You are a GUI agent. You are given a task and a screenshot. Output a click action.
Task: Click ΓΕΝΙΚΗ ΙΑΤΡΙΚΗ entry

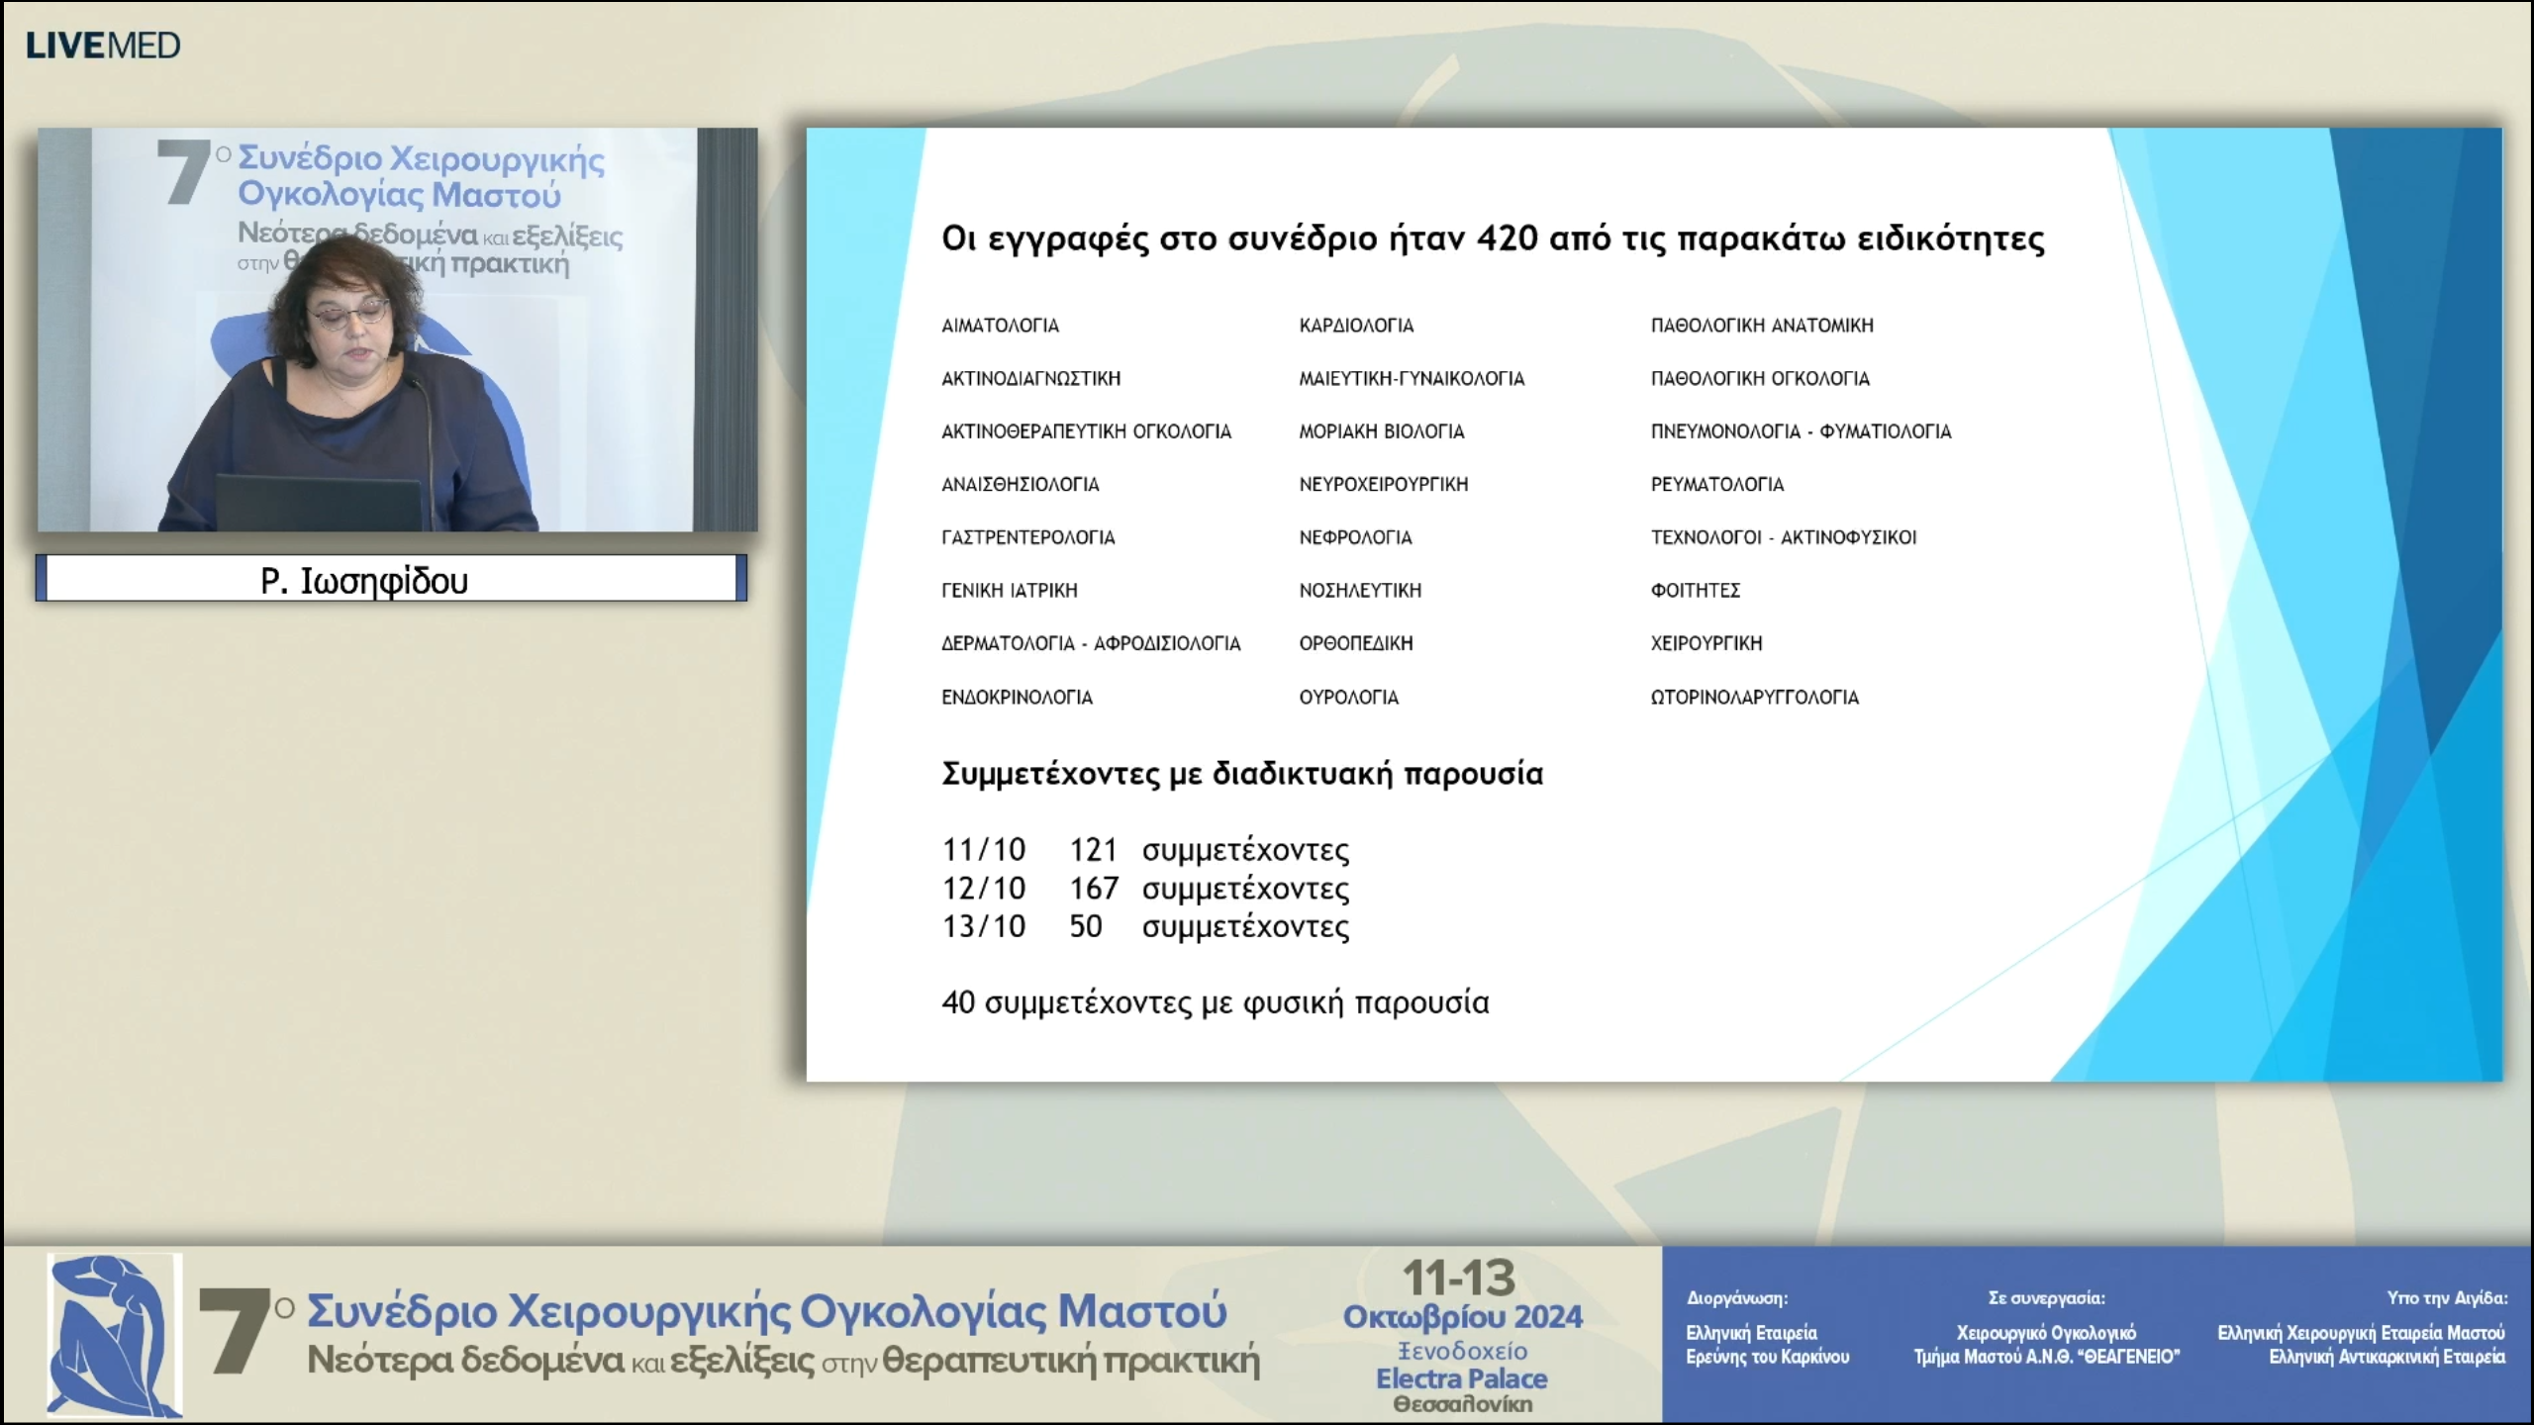1009,591
